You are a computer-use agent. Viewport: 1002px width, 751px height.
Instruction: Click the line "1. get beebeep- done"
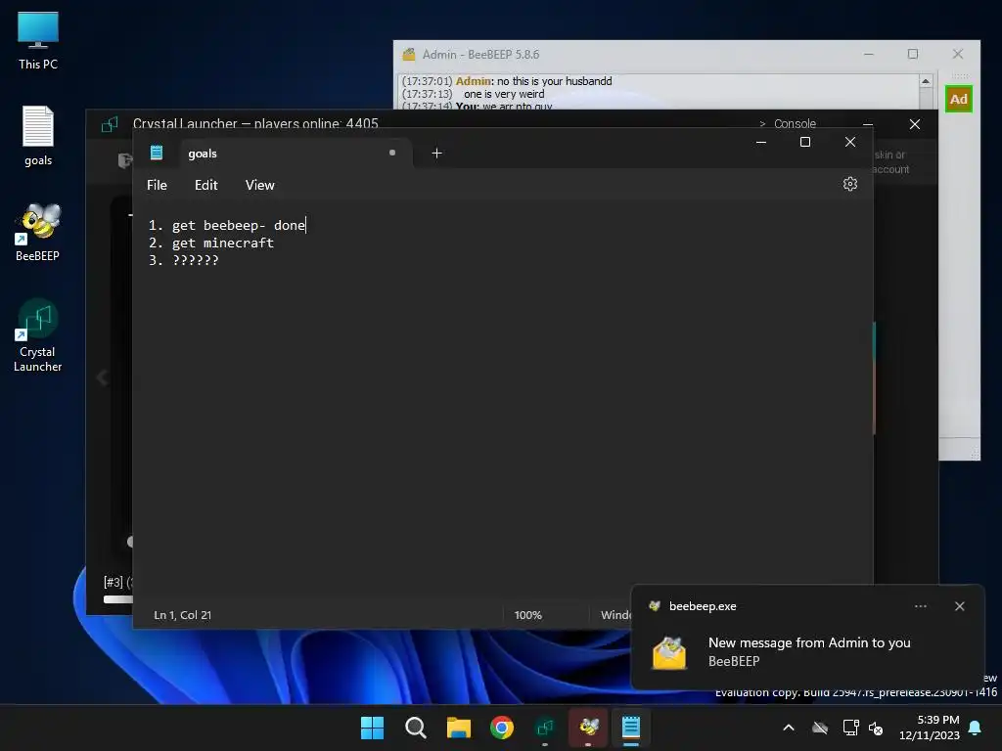click(227, 226)
